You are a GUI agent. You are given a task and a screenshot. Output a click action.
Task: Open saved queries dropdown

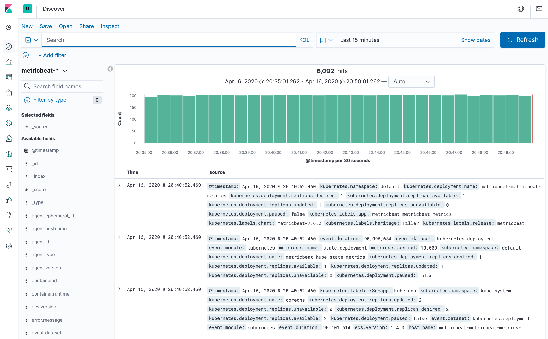[31, 40]
